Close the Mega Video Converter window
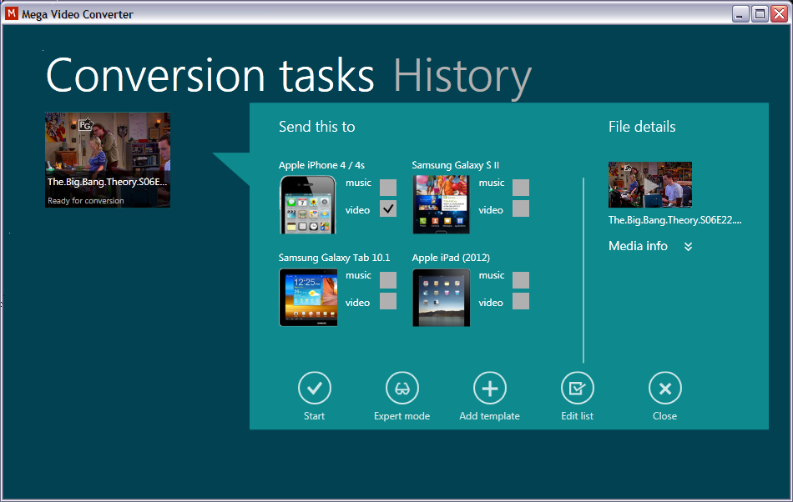 pyautogui.click(x=779, y=13)
